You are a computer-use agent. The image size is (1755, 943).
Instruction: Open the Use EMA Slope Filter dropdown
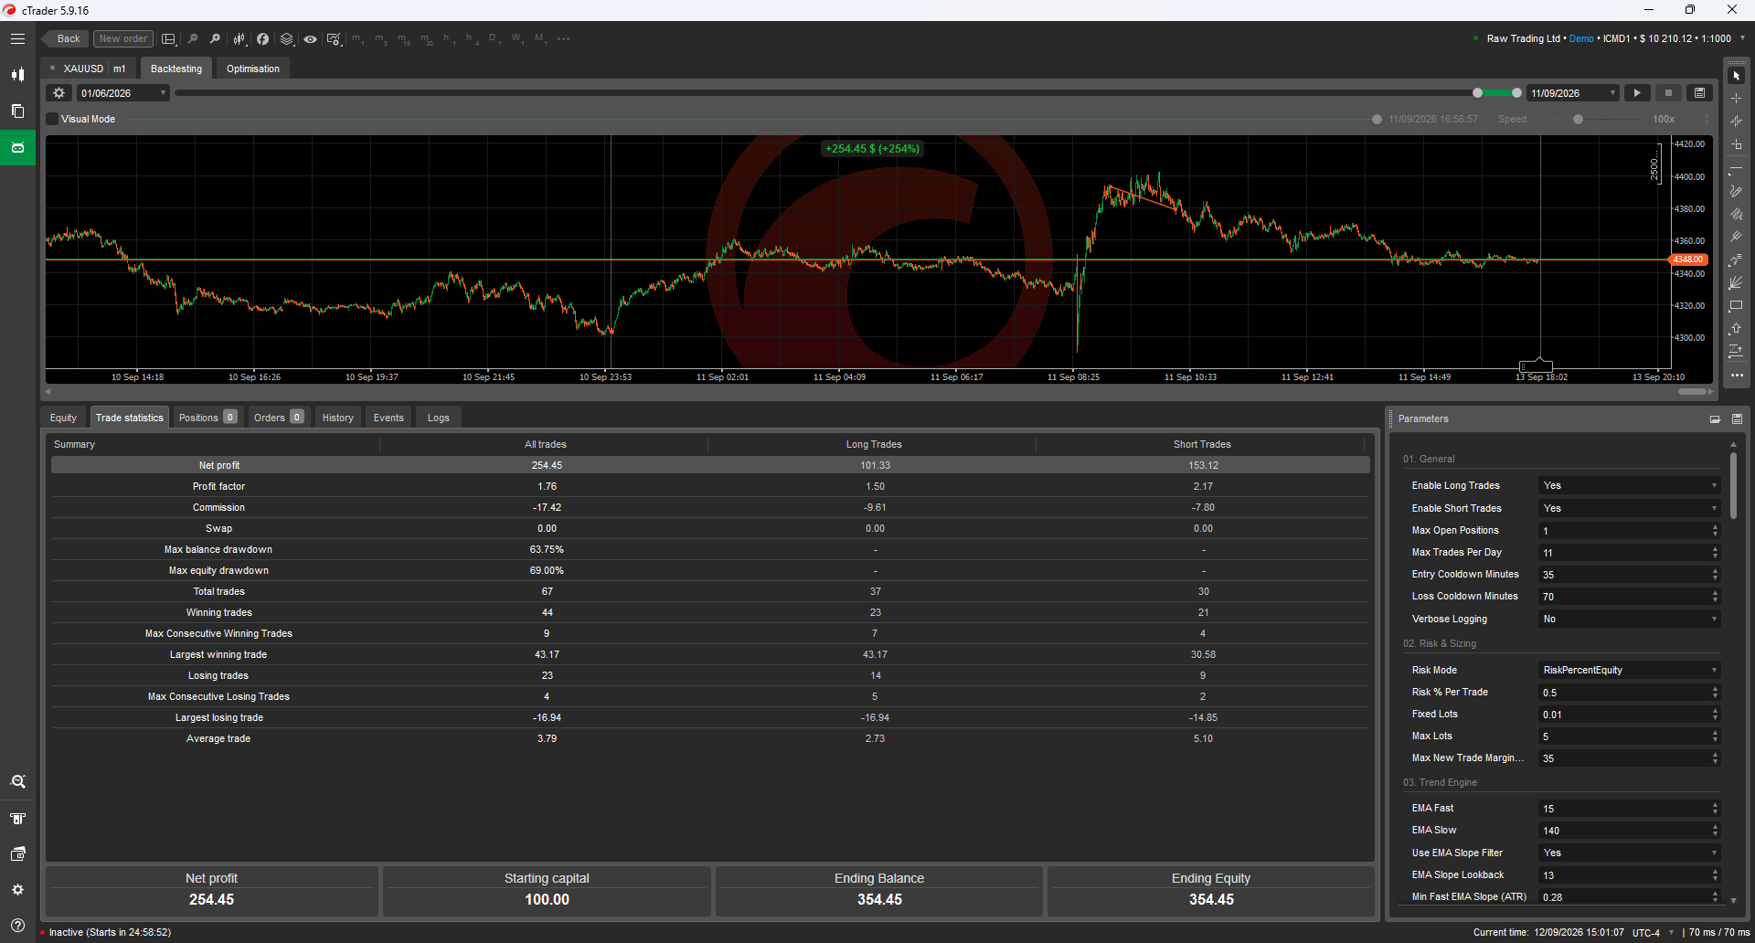tap(1630, 853)
